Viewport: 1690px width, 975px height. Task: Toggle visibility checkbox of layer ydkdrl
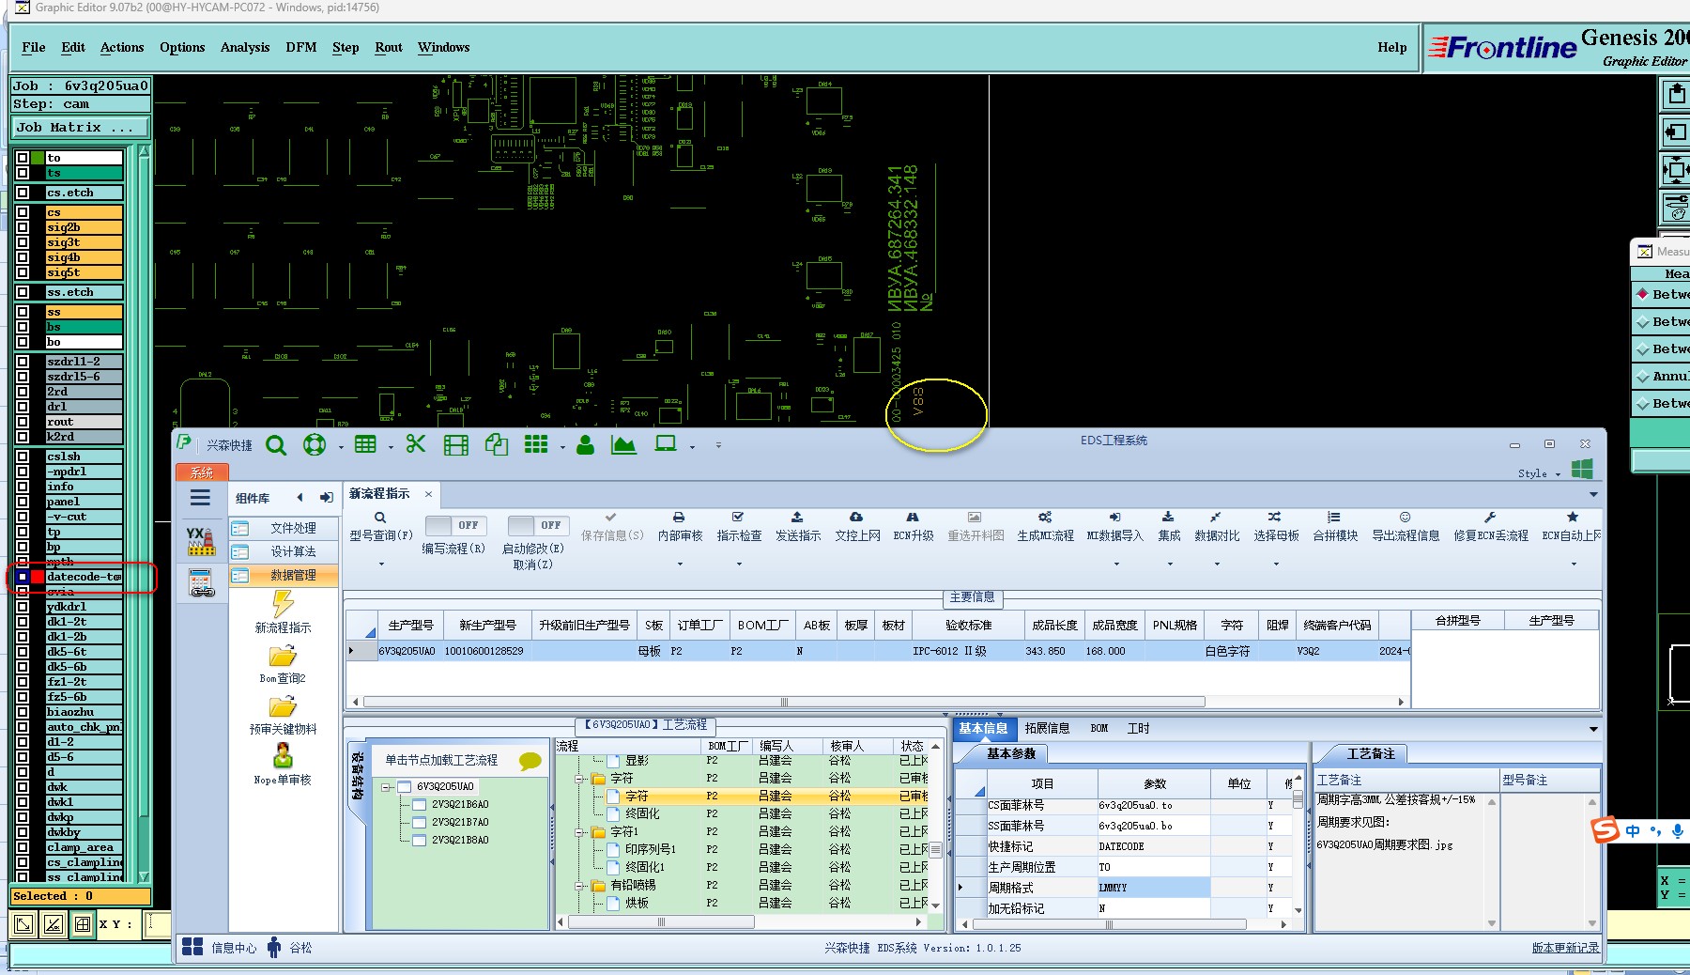(23, 607)
